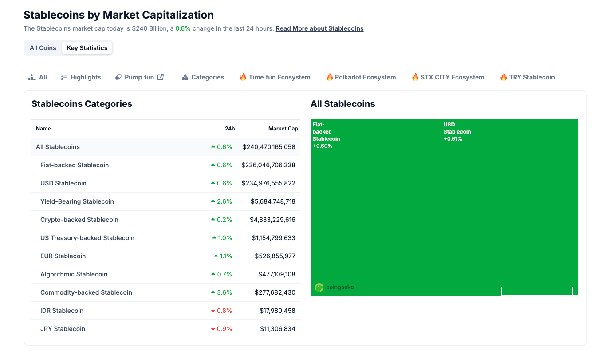
Task: Sort the table by Market Cap
Action: click(283, 128)
